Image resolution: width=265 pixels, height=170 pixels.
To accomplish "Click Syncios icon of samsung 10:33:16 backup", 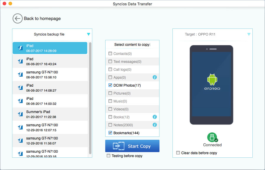I will [x=20, y=154].
